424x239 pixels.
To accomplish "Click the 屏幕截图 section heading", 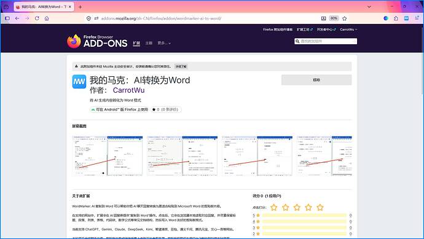I will coord(79,126).
